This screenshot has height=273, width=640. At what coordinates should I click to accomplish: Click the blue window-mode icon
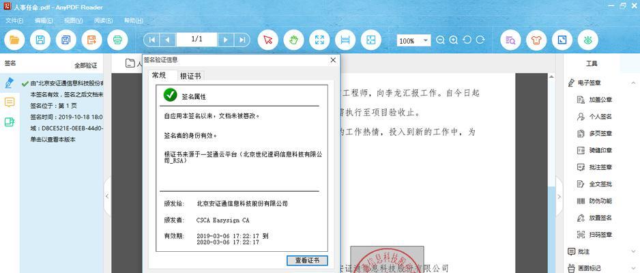[x=562, y=40]
